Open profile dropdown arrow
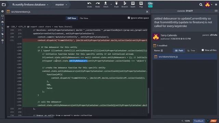 (x=212, y=4)
